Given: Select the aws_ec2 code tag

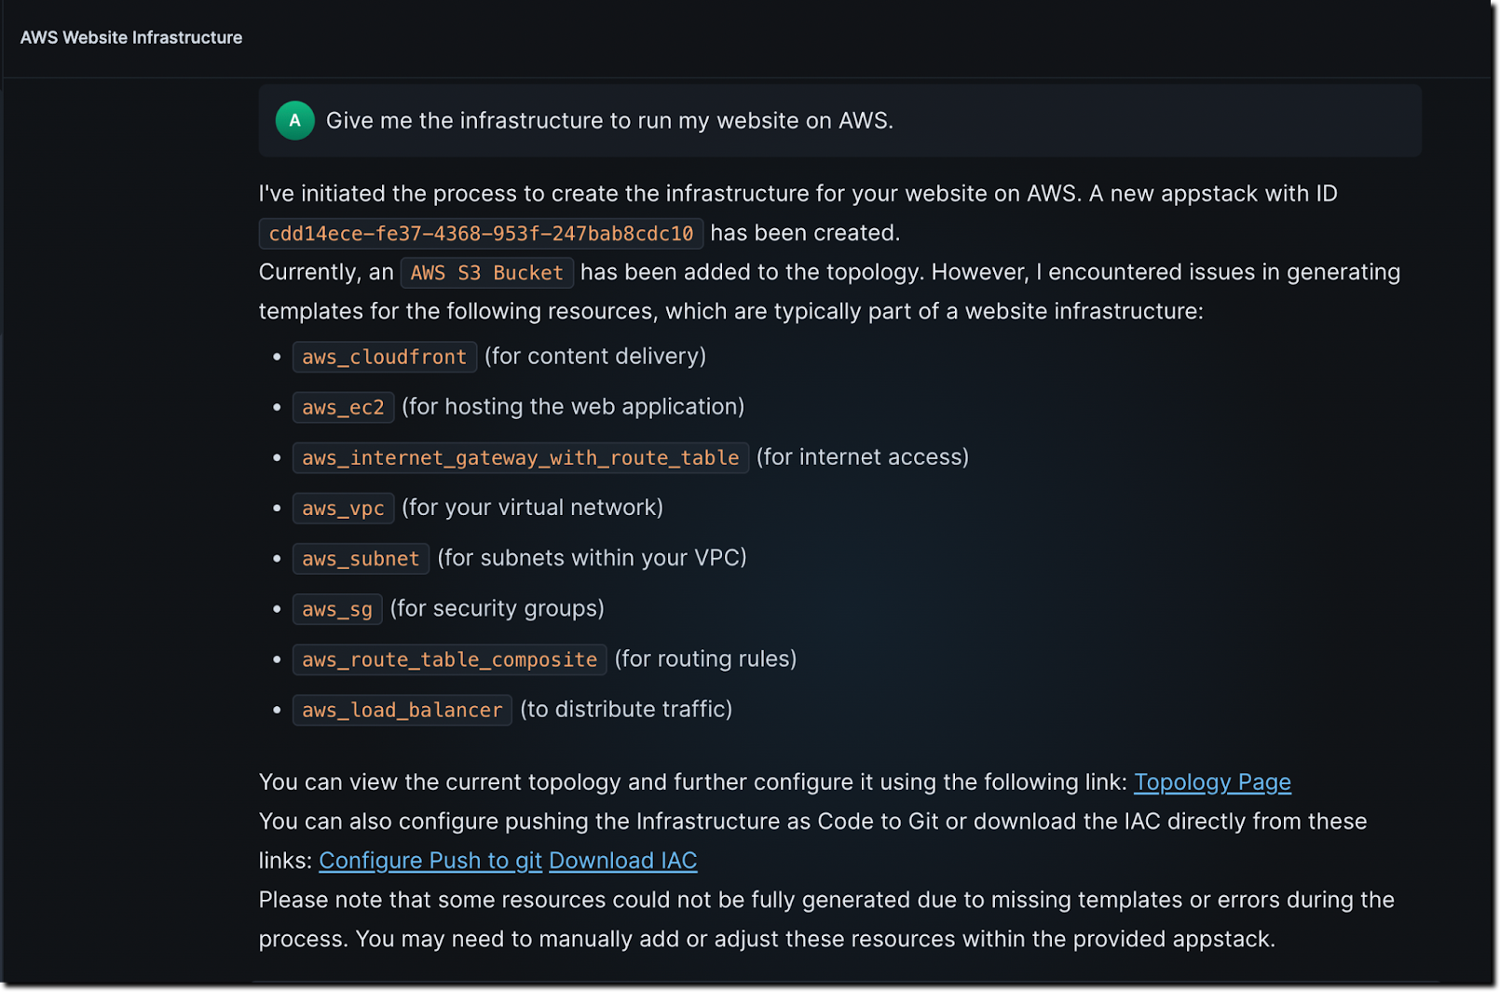Looking at the screenshot, I should click(x=344, y=407).
